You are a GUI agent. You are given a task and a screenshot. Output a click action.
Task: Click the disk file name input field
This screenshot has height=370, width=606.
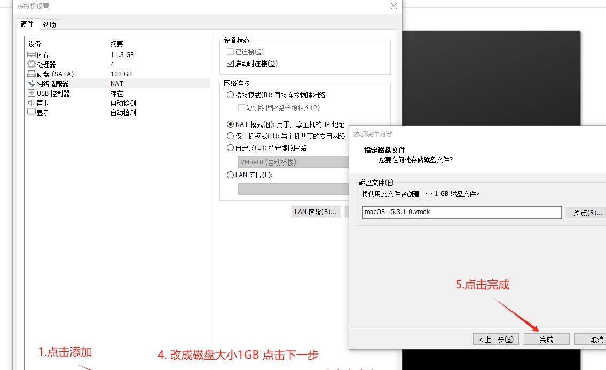(x=461, y=212)
